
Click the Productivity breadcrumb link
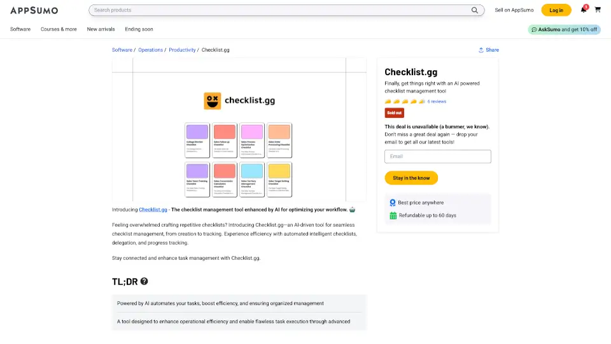click(182, 50)
